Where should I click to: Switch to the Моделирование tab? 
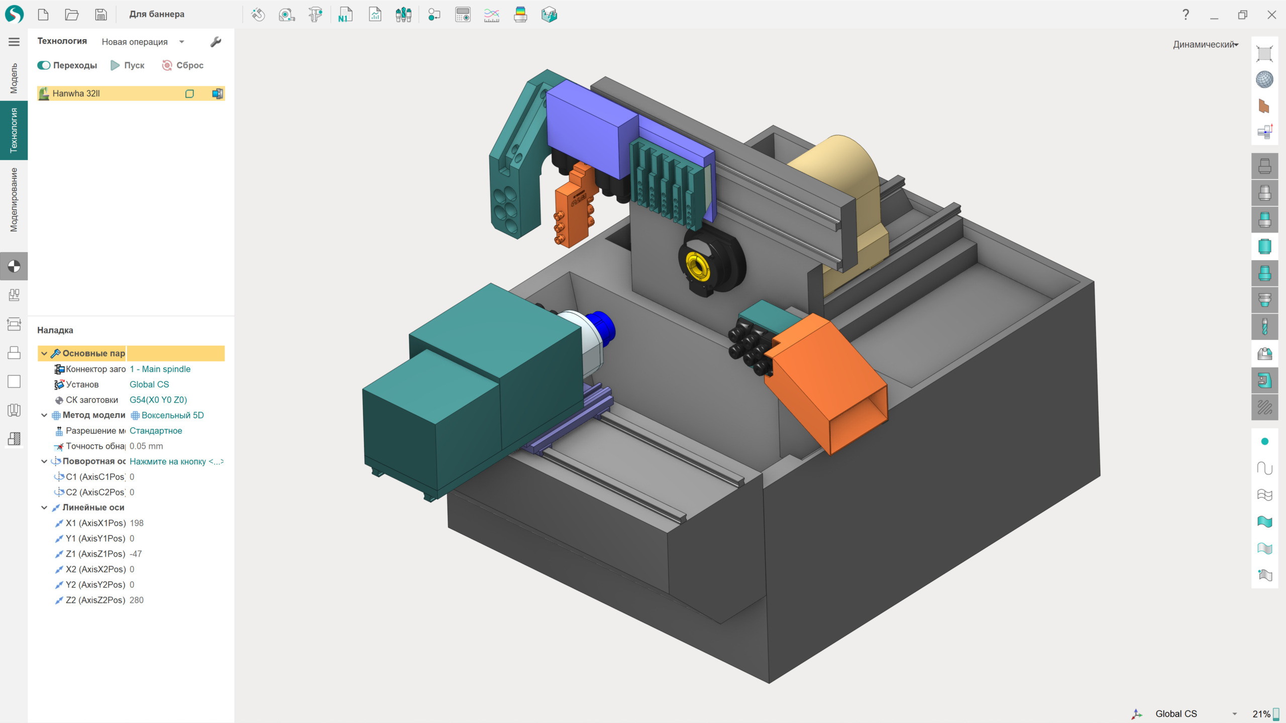[x=14, y=200]
